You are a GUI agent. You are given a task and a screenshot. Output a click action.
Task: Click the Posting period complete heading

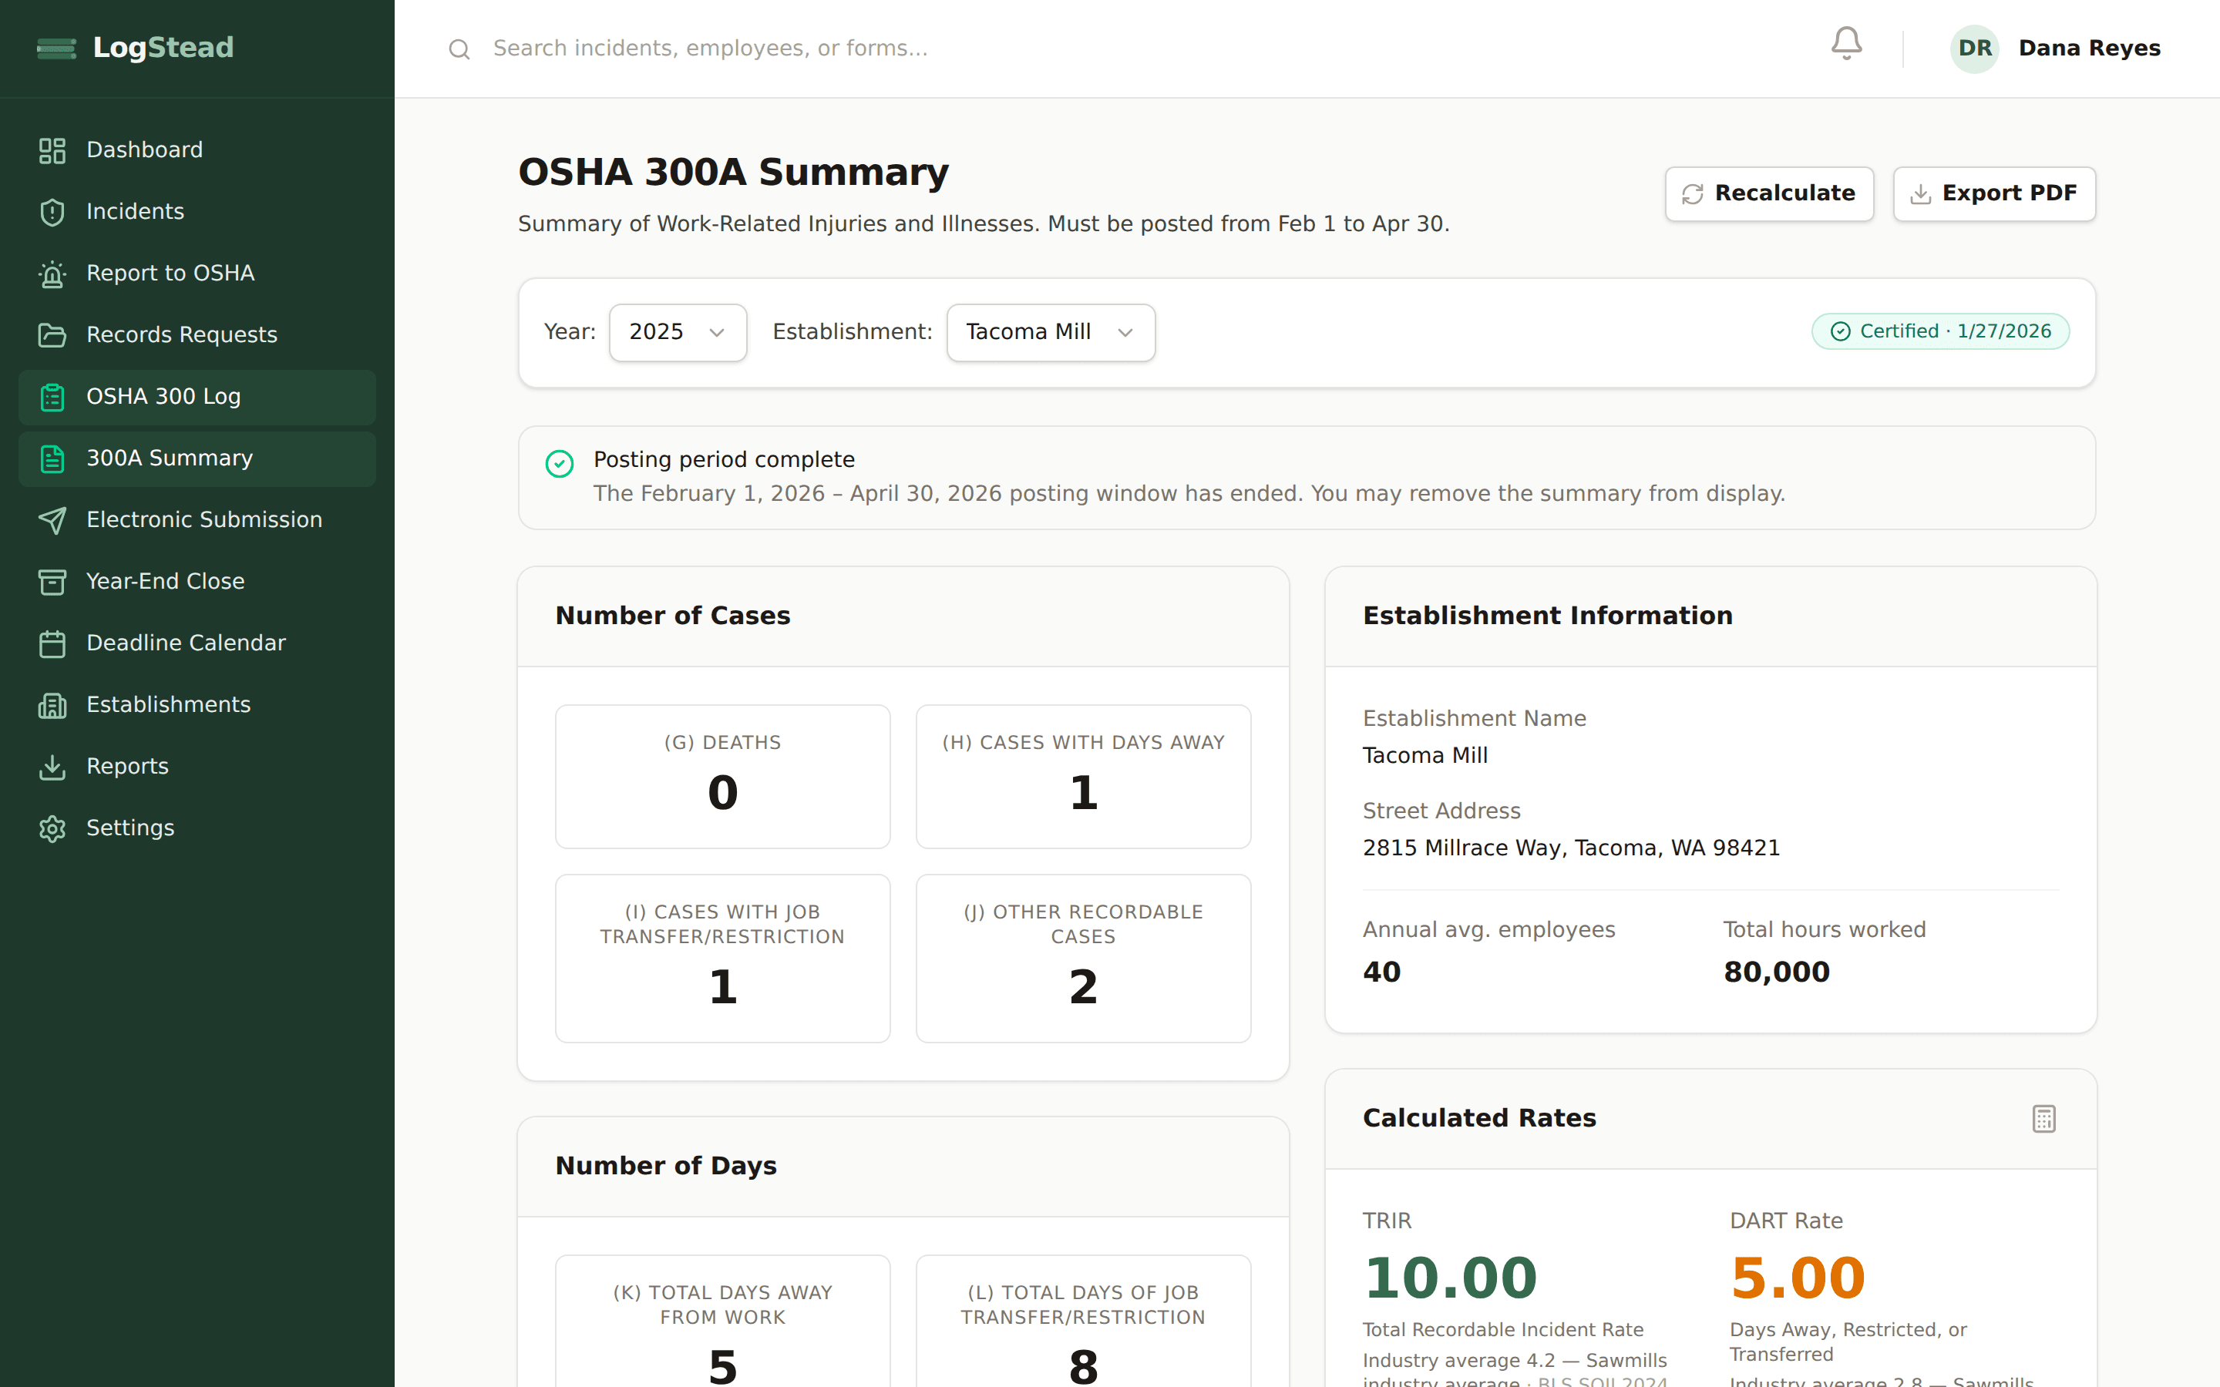[x=724, y=459]
